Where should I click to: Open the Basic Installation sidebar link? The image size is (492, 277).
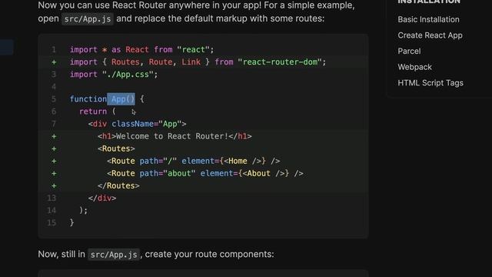point(428,19)
